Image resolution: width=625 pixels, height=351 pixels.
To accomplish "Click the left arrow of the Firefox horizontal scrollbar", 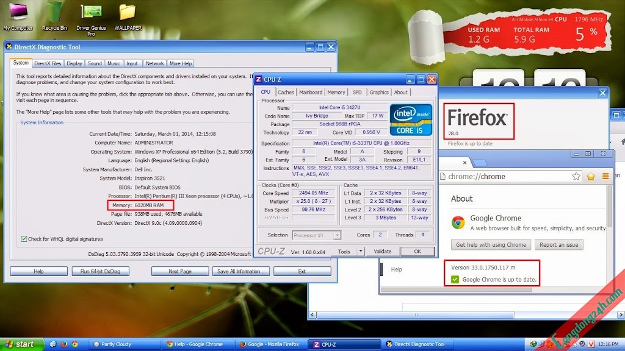I will [x=313, y=315].
